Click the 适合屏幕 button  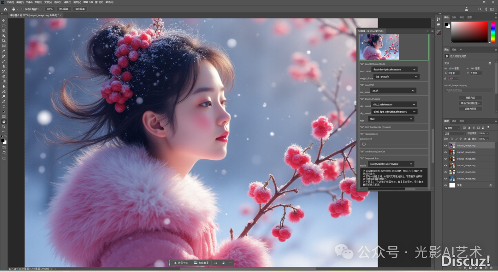click(x=64, y=9)
